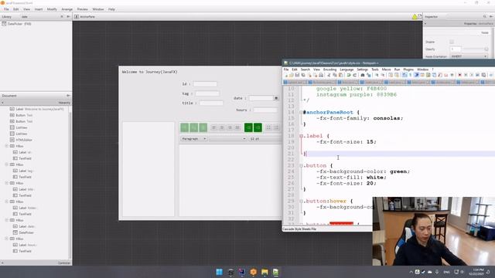The width and height of the screenshot is (495, 278).
Task: Click Zoom In icon in Notepad++ toolbar
Action: (377, 75)
